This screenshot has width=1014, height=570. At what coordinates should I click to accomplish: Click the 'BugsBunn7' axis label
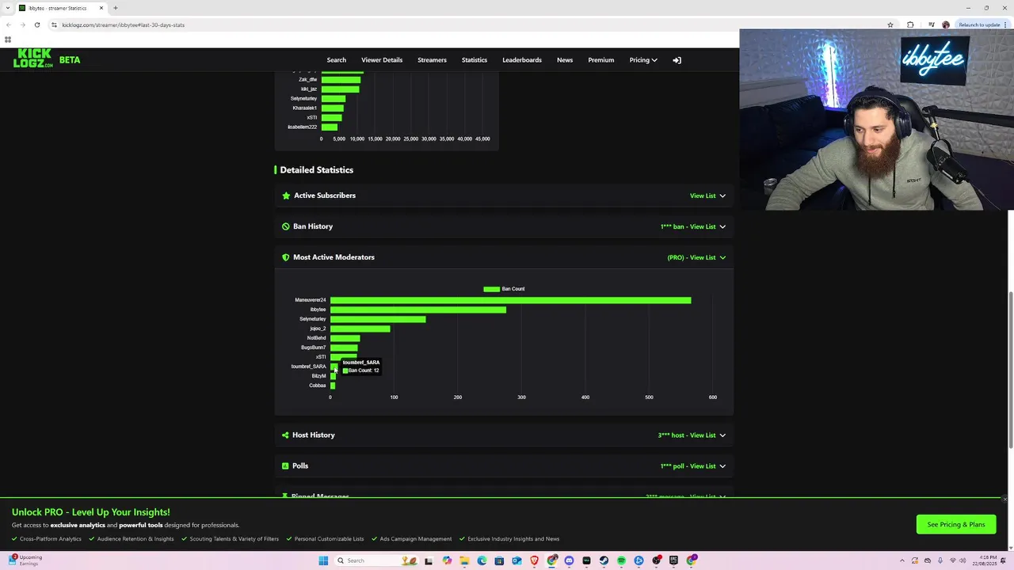[313, 348]
